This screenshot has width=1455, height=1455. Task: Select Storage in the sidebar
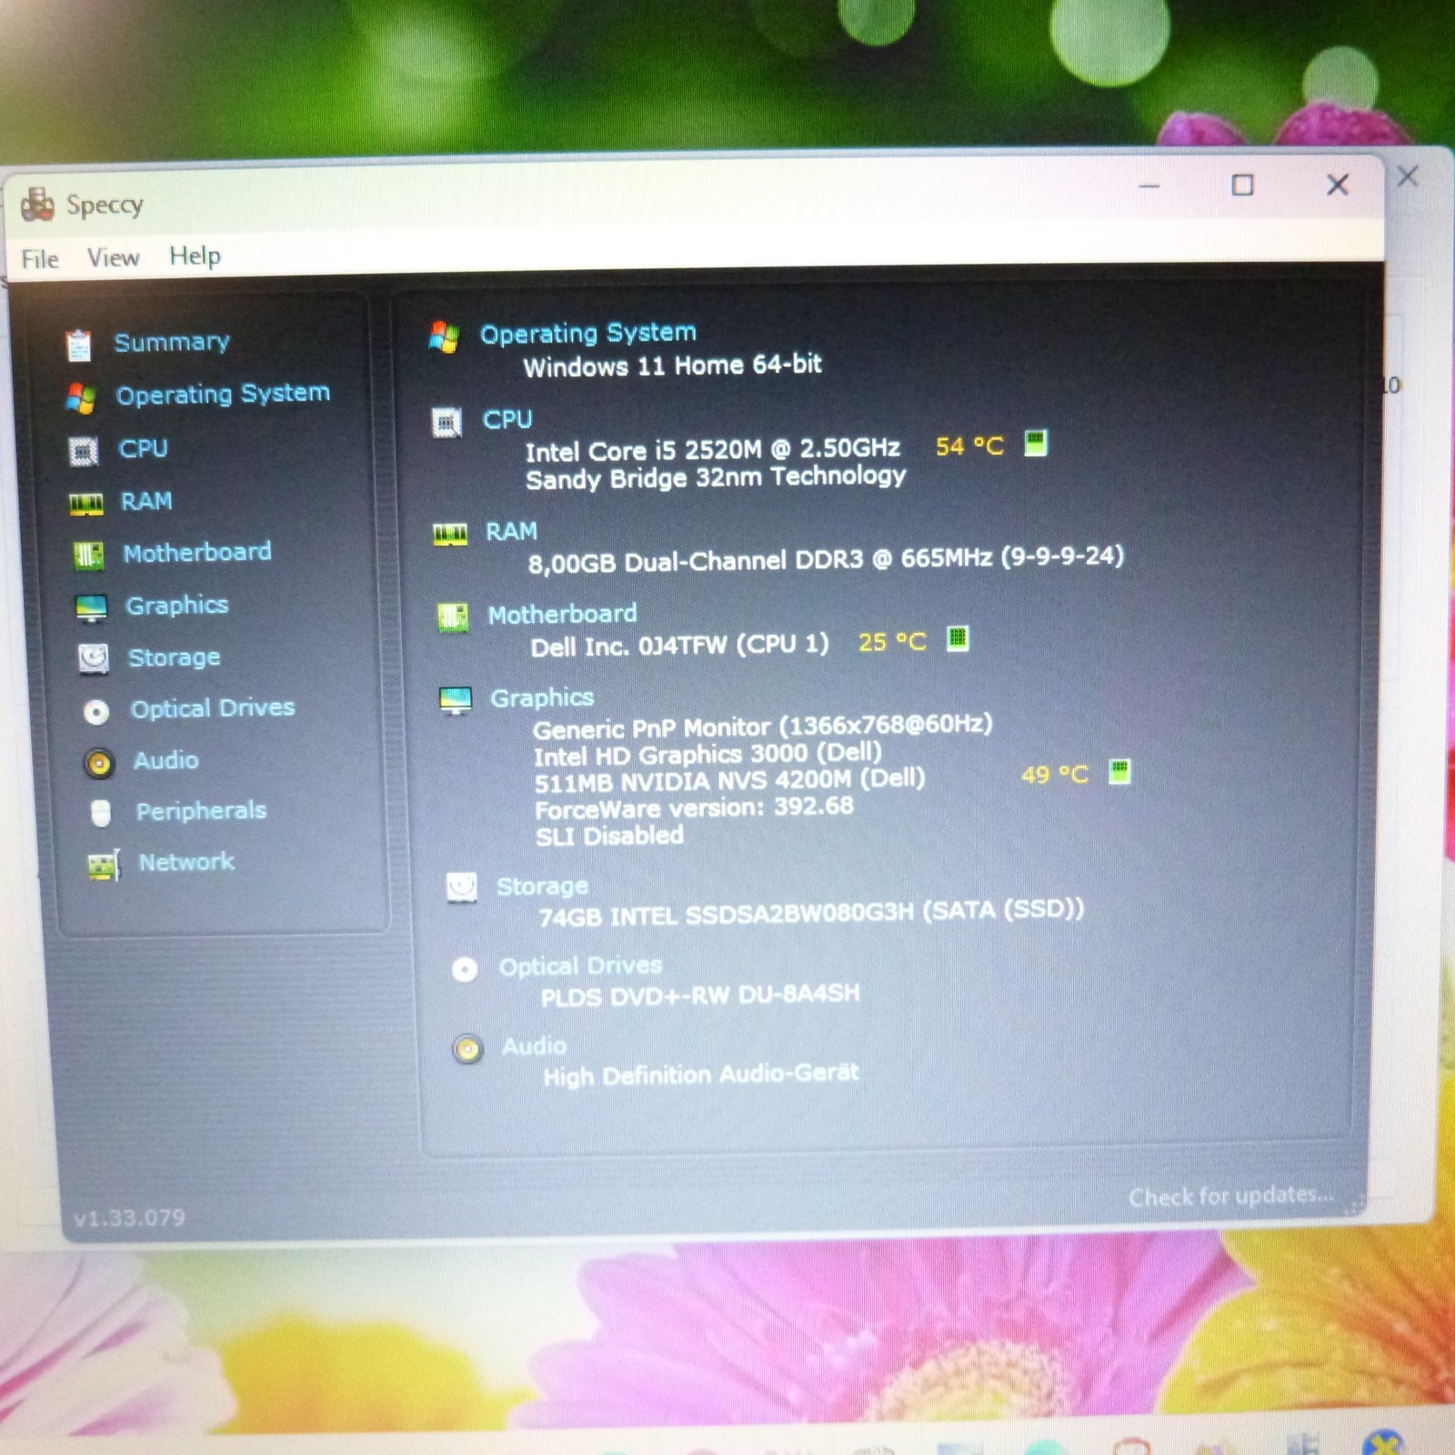pyautogui.click(x=174, y=657)
